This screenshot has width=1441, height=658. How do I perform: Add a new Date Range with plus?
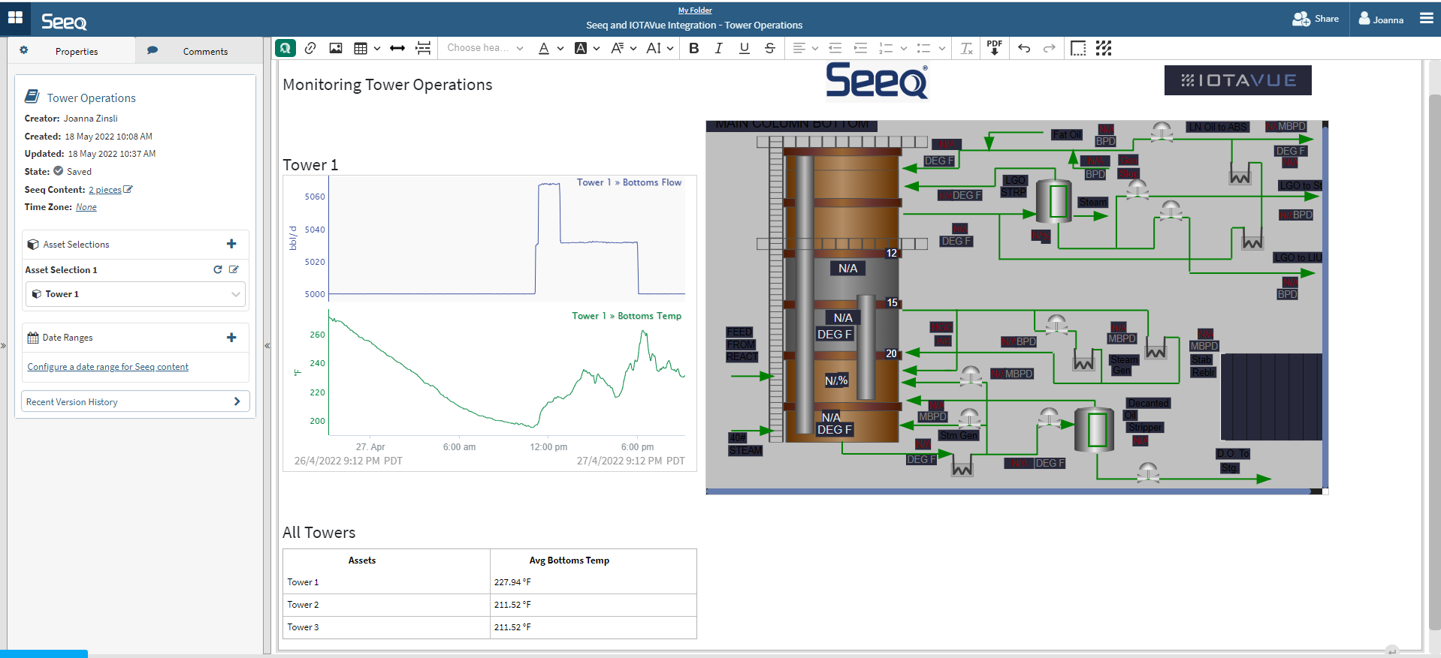pos(231,338)
